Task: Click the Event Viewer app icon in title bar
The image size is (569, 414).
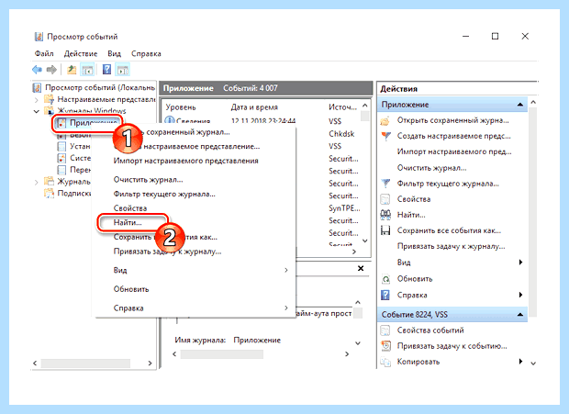Action: click(39, 37)
